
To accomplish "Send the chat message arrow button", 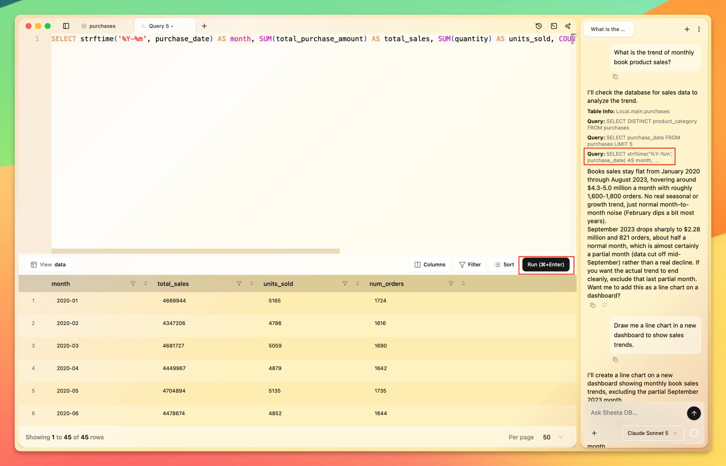I will (x=694, y=413).
